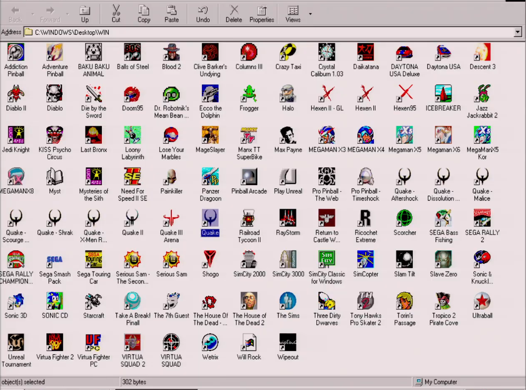Image resolution: width=526 pixels, height=390 pixels.
Task: Select the Quake III Arena icon
Action: [171, 218]
